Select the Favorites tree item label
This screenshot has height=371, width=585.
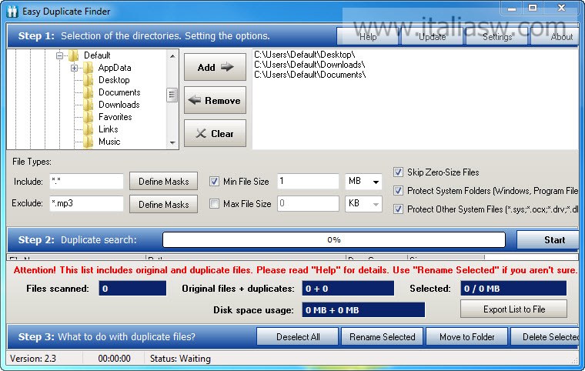115,117
